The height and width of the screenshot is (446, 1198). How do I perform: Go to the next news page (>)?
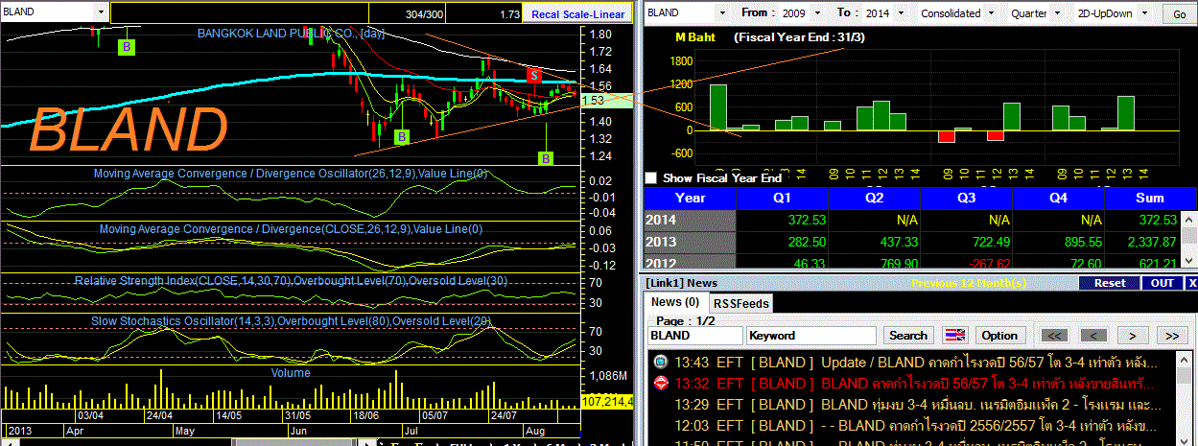click(1132, 336)
